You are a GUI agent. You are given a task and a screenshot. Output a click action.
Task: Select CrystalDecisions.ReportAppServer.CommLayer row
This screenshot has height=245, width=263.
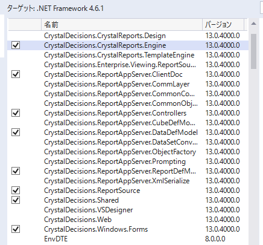pyautogui.click(x=128, y=84)
